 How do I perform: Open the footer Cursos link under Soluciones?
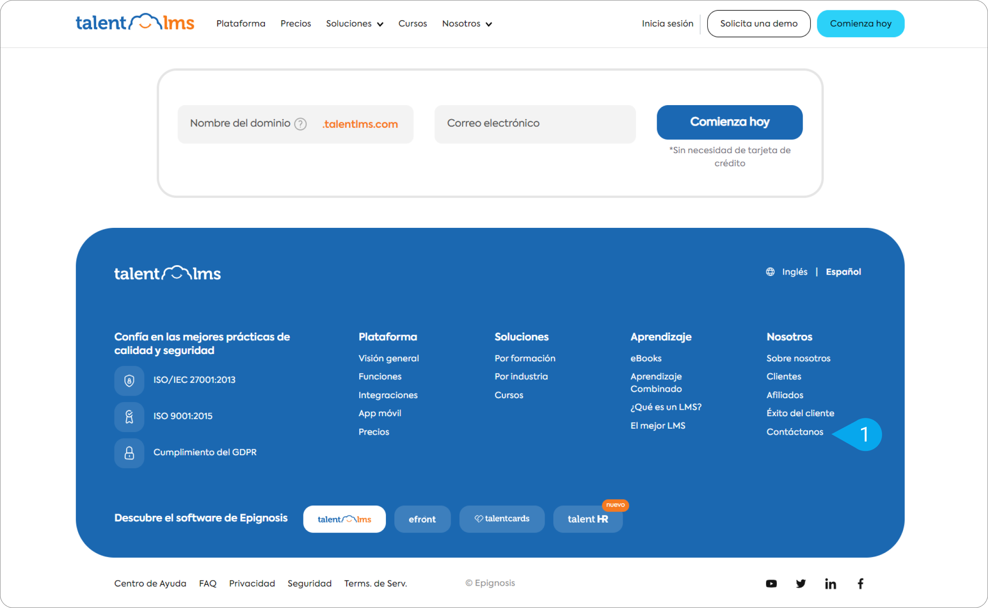point(509,395)
